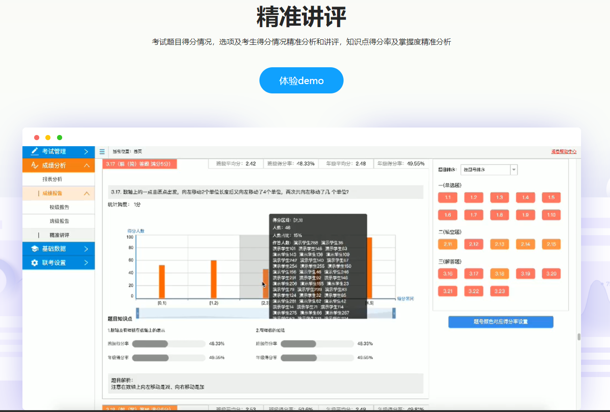This screenshot has width=610, height=412.
Task: Click the pencil icon beside 考试管理
Action: [x=35, y=151]
